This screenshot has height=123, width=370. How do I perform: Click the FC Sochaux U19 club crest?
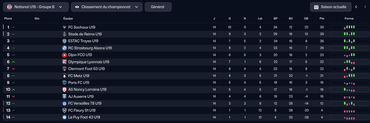coord(64,27)
